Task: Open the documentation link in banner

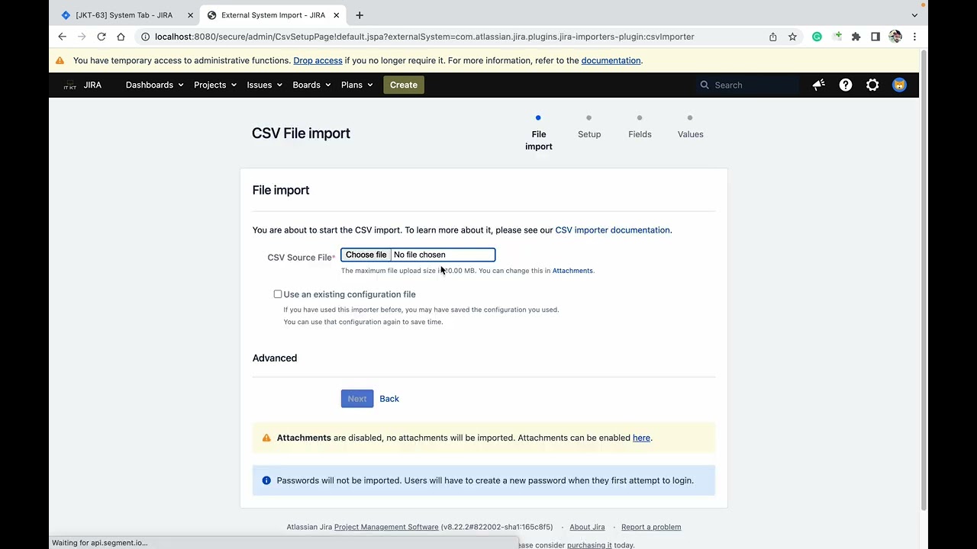Action: (611, 60)
